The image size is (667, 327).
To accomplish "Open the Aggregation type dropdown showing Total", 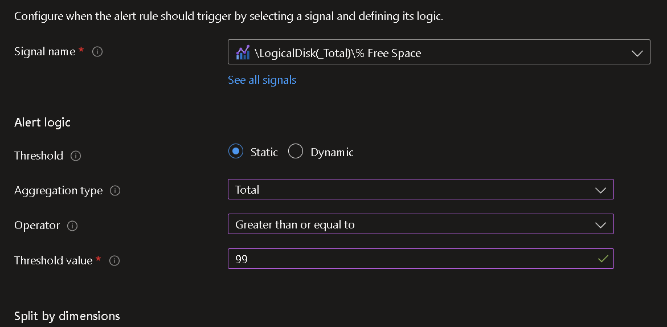I will tap(421, 189).
